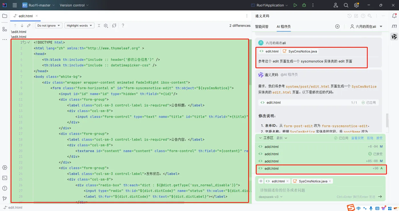Open the Code With Me add-user icon
The width and height of the screenshot is (399, 211).
pos(336,5)
